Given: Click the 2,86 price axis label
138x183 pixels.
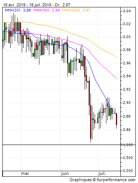Looking at the screenshot, I should [127, 130].
